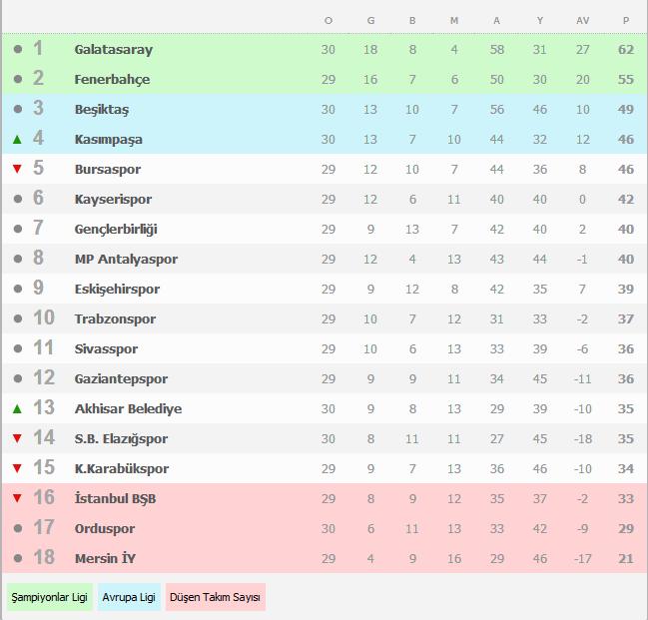The width and height of the screenshot is (648, 620).
Task: Click the O matches played header
Action: tap(328, 20)
